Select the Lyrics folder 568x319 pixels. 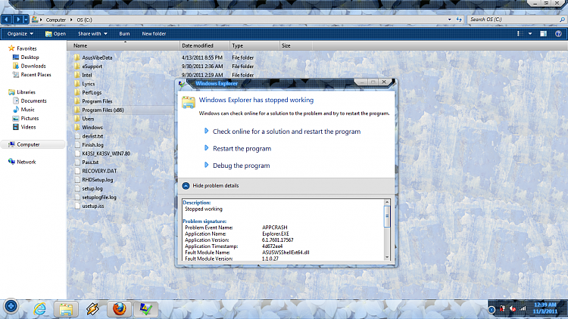pyautogui.click(x=84, y=84)
